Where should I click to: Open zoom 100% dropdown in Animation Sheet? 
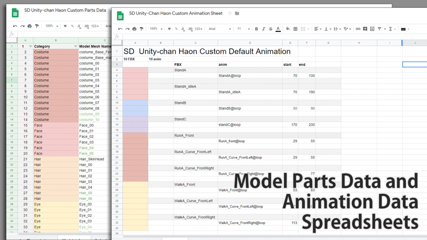pos(156,29)
